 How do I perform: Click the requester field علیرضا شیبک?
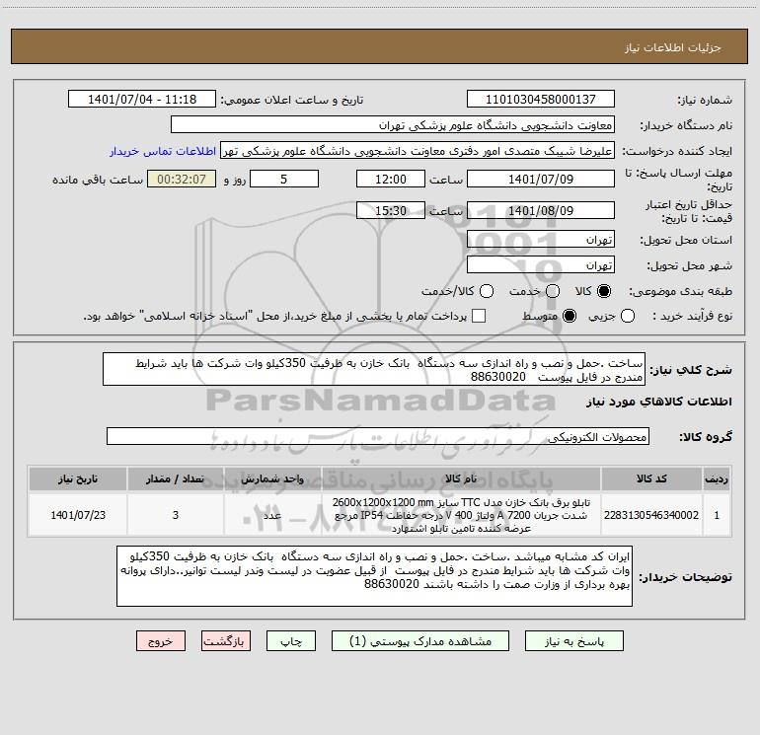(x=418, y=151)
